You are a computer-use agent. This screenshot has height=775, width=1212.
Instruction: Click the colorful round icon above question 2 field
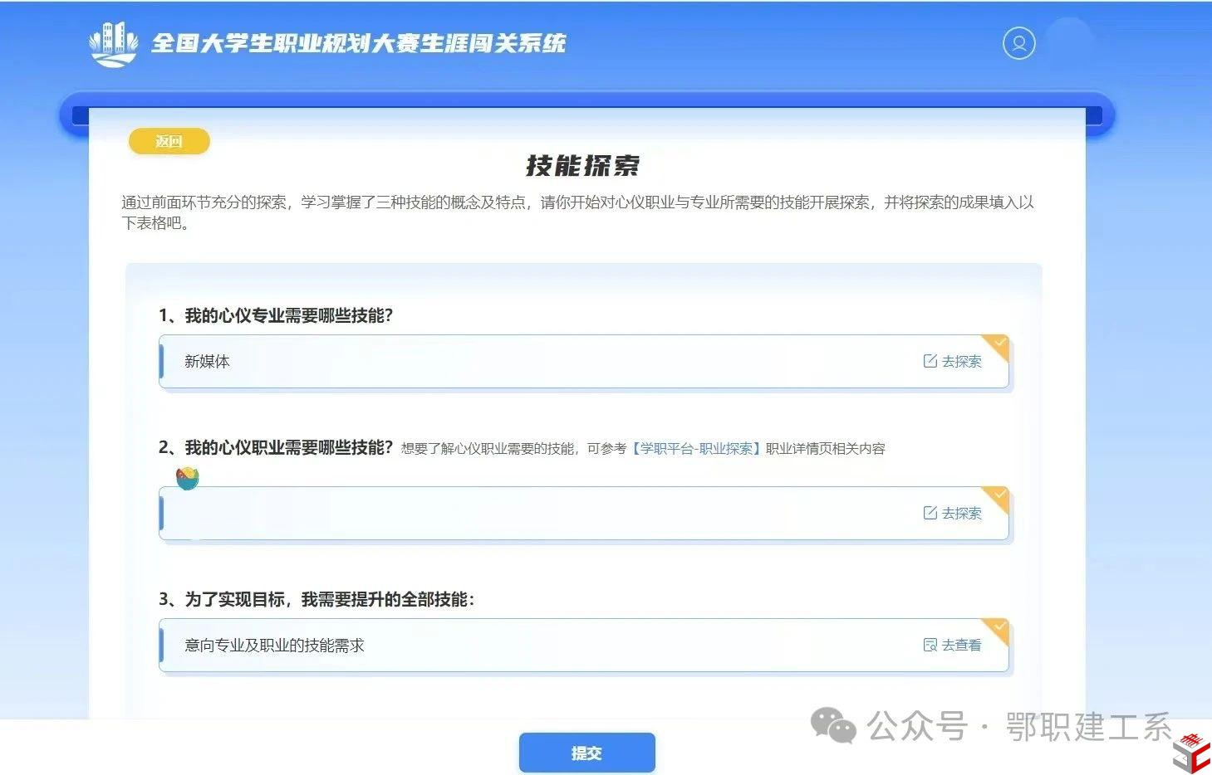188,478
